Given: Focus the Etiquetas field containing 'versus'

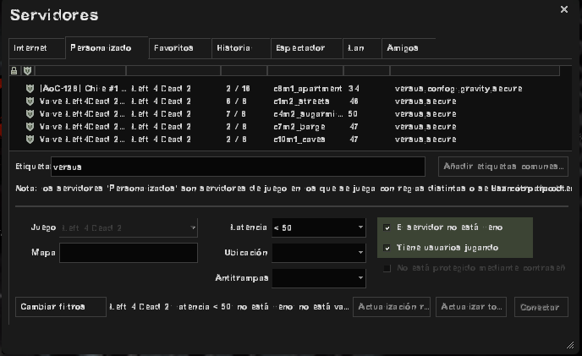Looking at the screenshot, I should pos(238,167).
